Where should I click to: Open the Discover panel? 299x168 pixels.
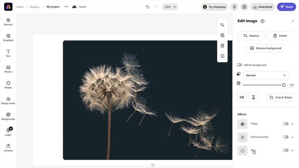click(x=8, y=22)
